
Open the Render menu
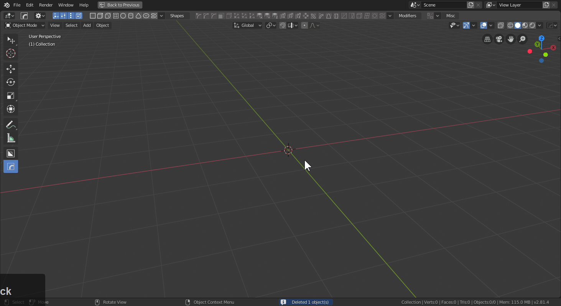[46, 5]
